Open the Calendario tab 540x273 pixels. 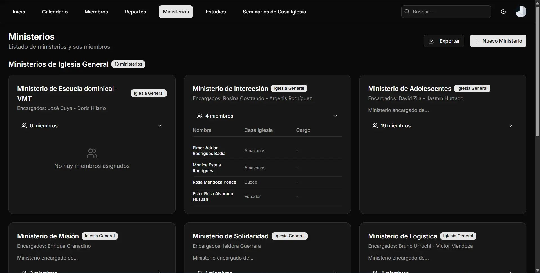click(55, 12)
